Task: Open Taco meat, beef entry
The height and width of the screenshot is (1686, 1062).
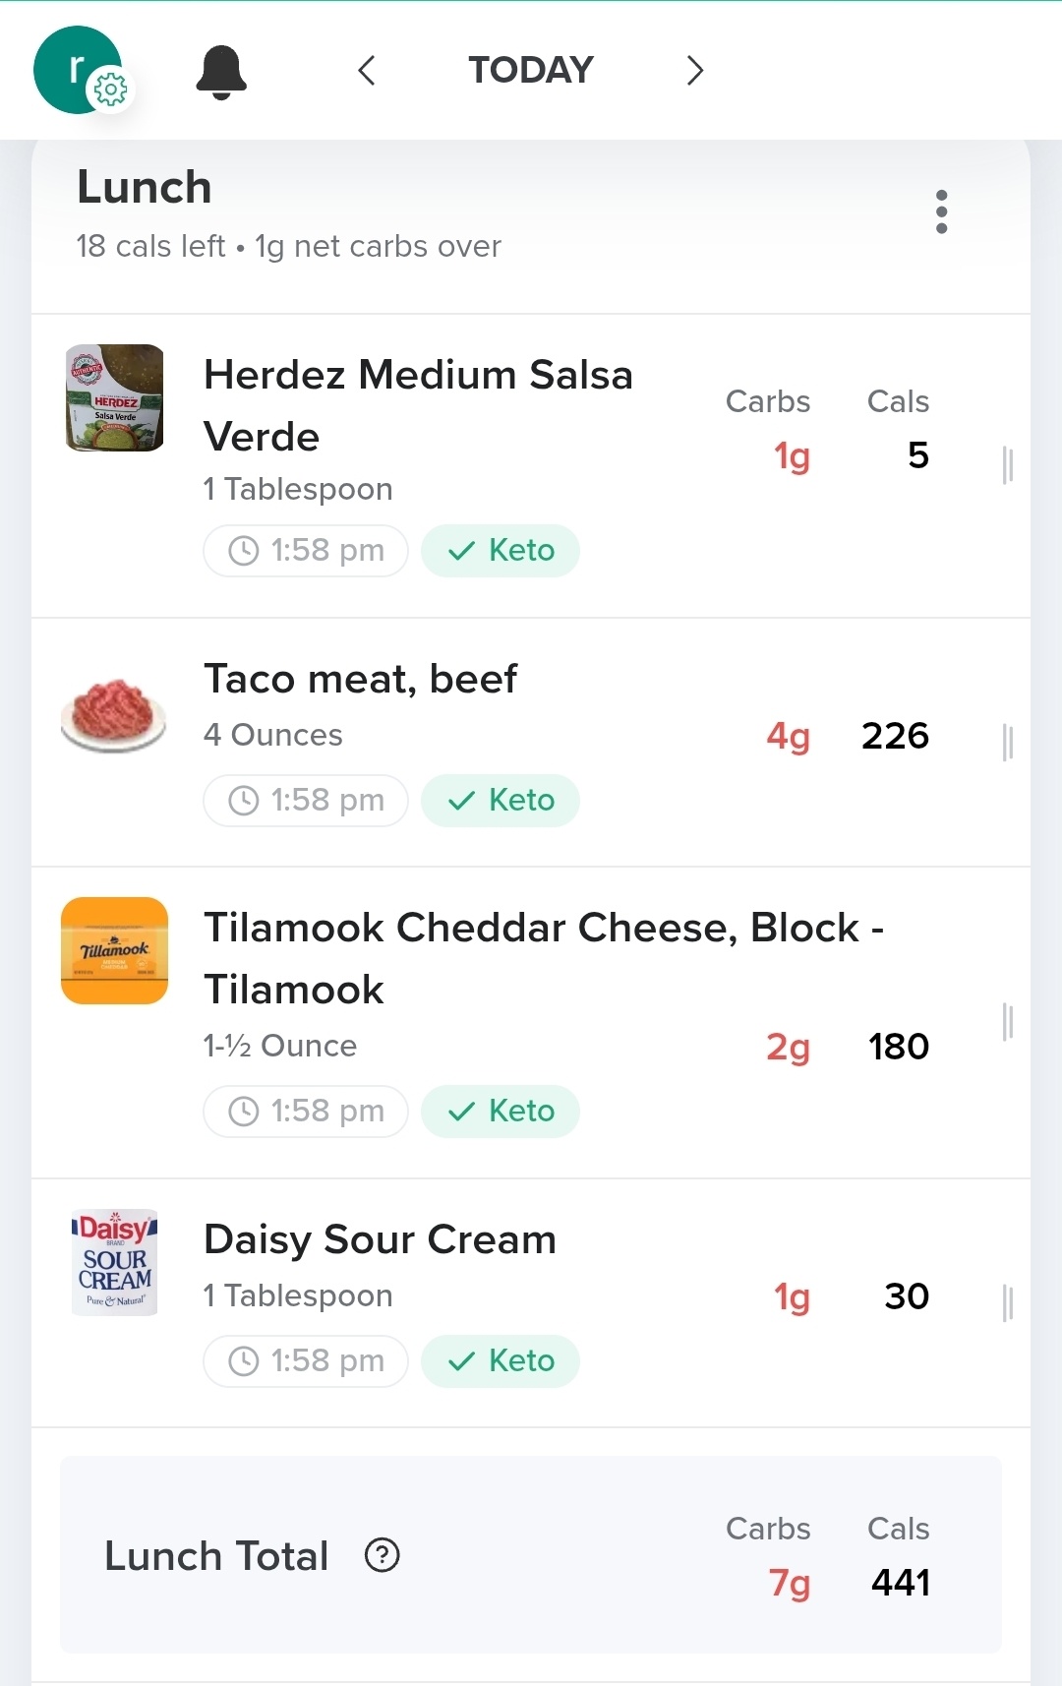Action: click(x=360, y=680)
